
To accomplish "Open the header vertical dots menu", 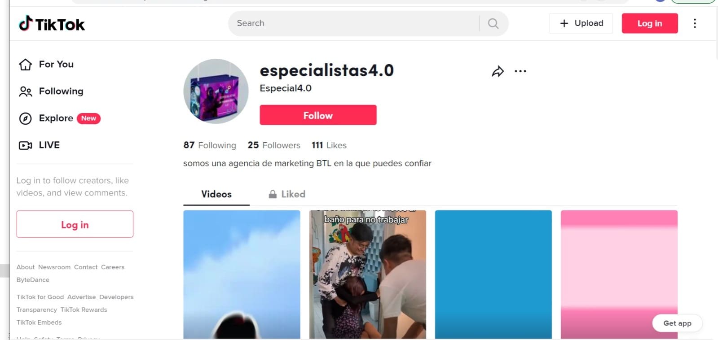I will (695, 23).
